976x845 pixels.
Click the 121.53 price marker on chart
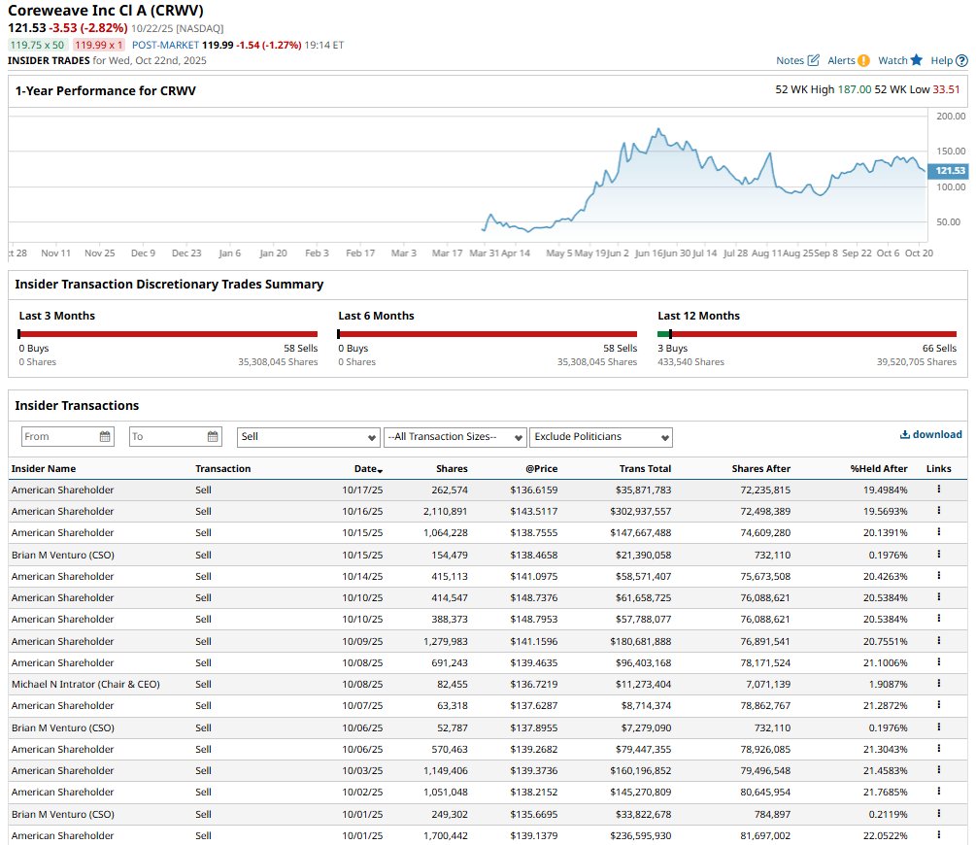pos(949,171)
